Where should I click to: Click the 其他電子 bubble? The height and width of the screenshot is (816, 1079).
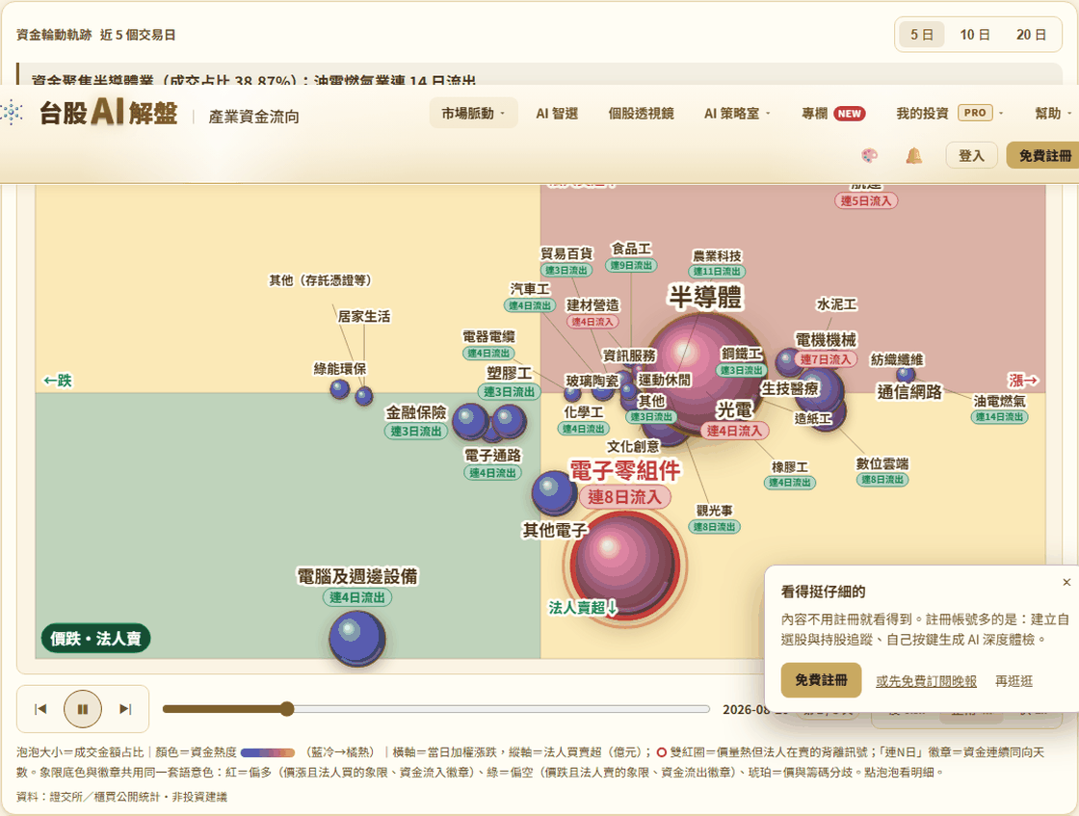click(555, 493)
